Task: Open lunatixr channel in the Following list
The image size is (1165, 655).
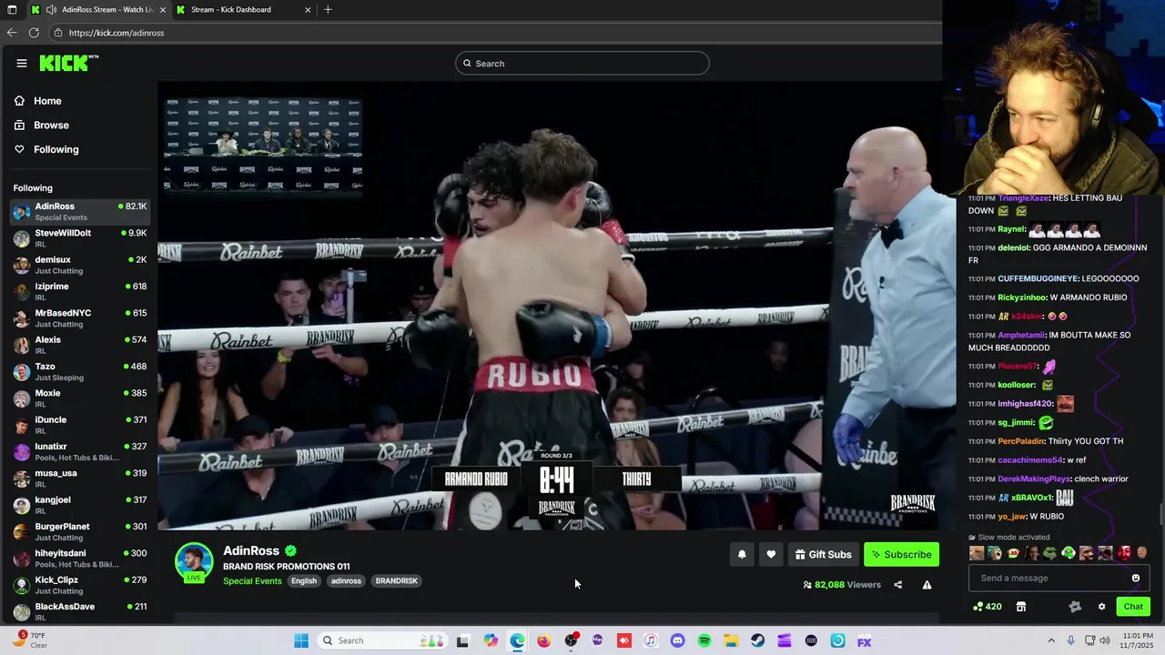Action: click(80, 451)
